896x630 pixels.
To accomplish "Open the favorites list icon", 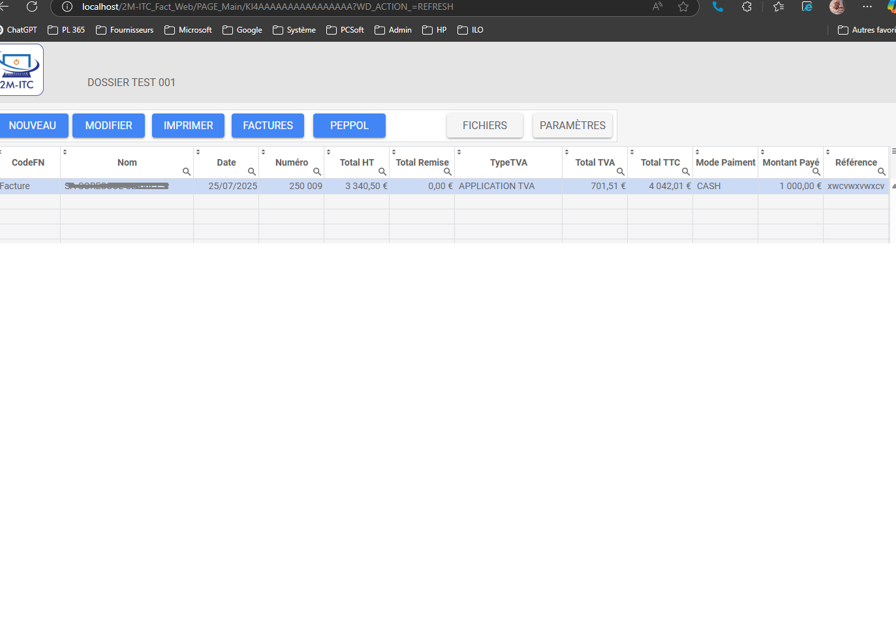I will coord(779,7).
